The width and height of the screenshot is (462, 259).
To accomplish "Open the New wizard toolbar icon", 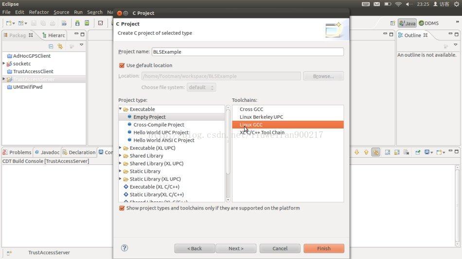I will coord(9,23).
